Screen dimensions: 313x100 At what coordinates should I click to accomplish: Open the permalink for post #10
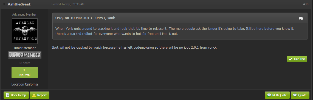point(306,4)
